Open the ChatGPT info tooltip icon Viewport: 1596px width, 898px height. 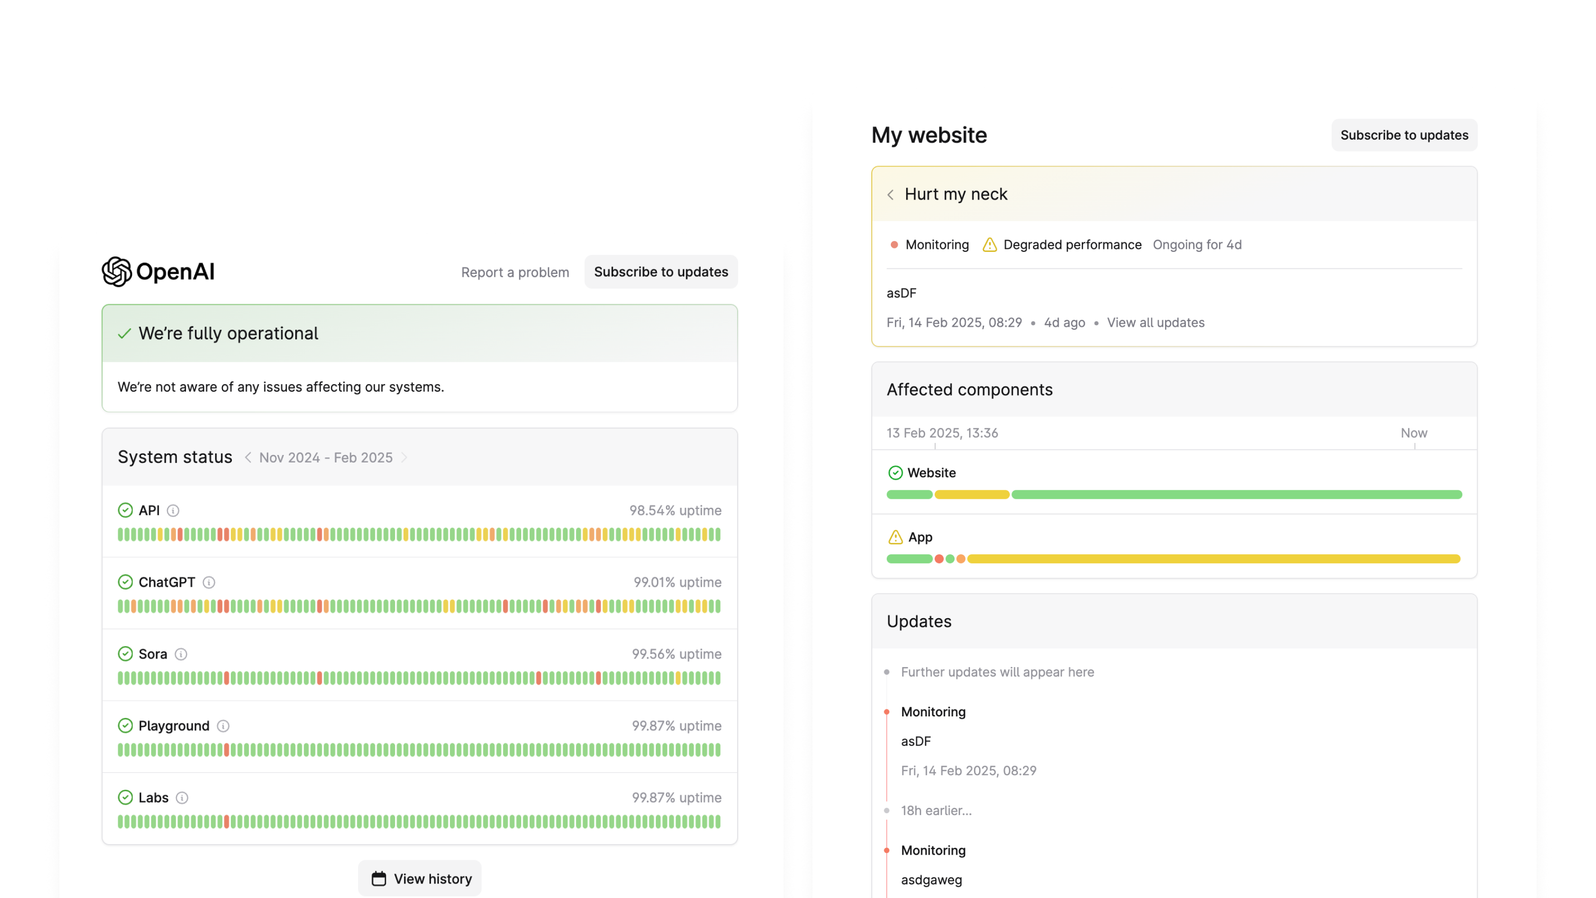[x=209, y=583]
